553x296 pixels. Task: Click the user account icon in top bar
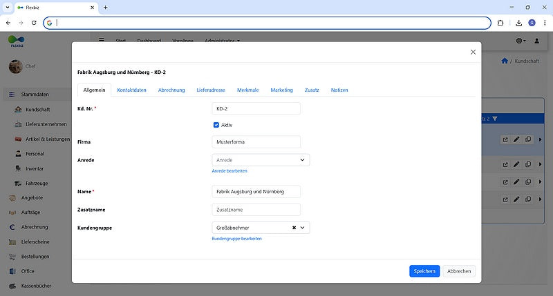536,41
